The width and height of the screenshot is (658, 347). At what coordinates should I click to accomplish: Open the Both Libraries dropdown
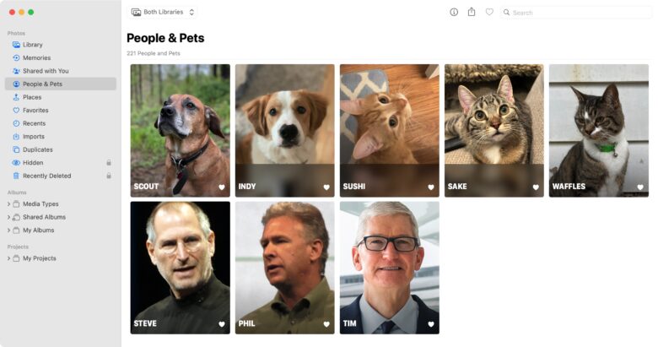click(x=163, y=13)
